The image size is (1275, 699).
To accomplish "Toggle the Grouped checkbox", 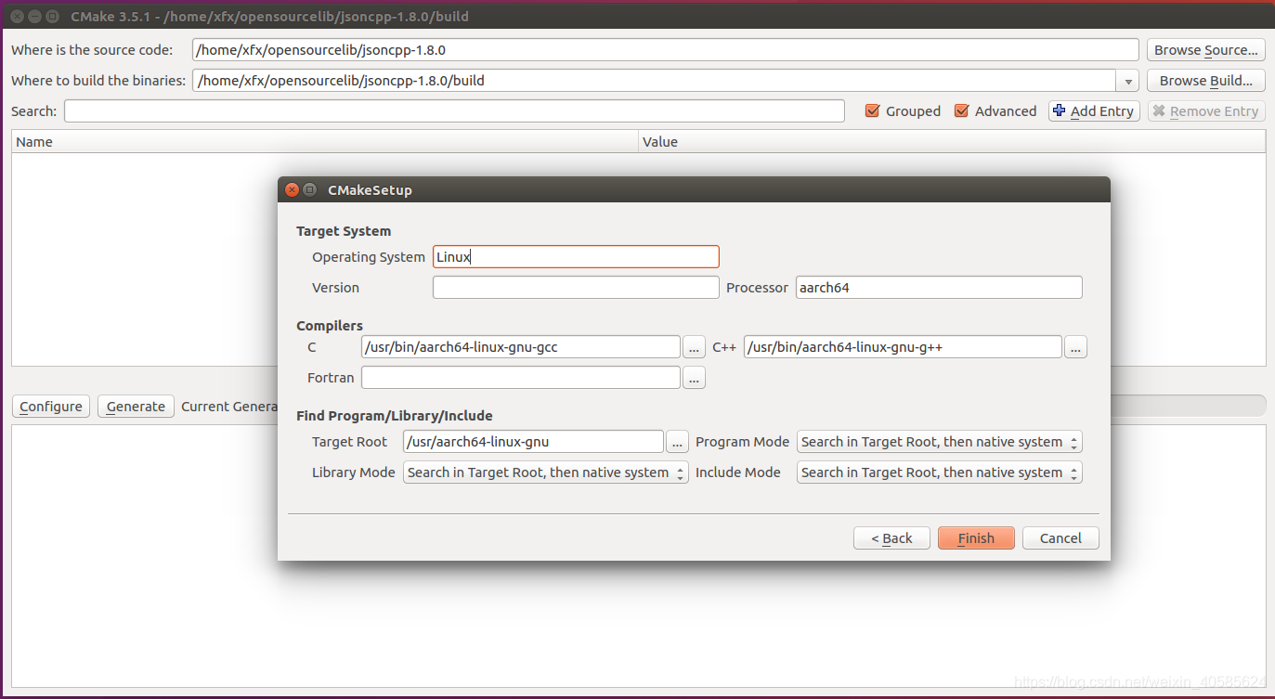I will tap(872, 110).
